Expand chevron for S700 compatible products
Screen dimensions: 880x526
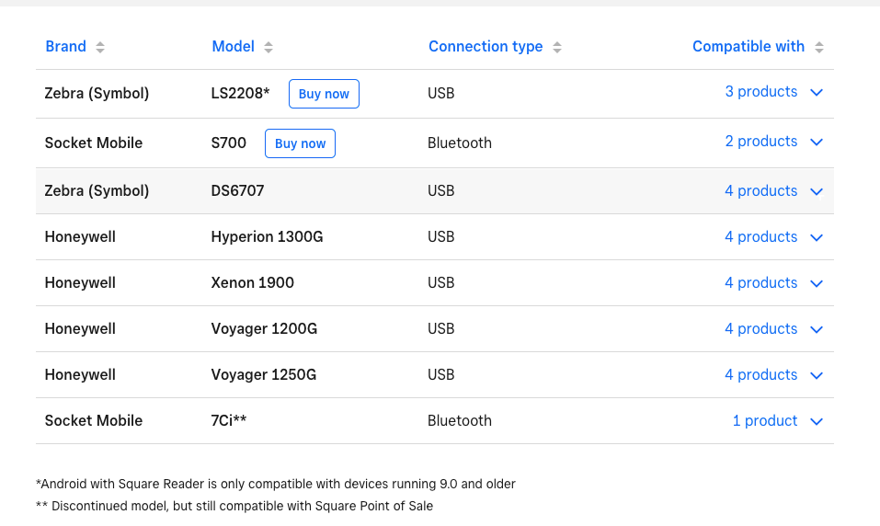pos(817,143)
